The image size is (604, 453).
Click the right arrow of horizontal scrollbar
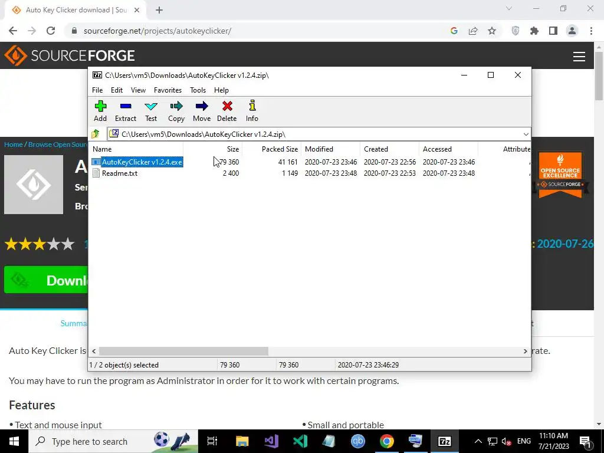[525, 352]
